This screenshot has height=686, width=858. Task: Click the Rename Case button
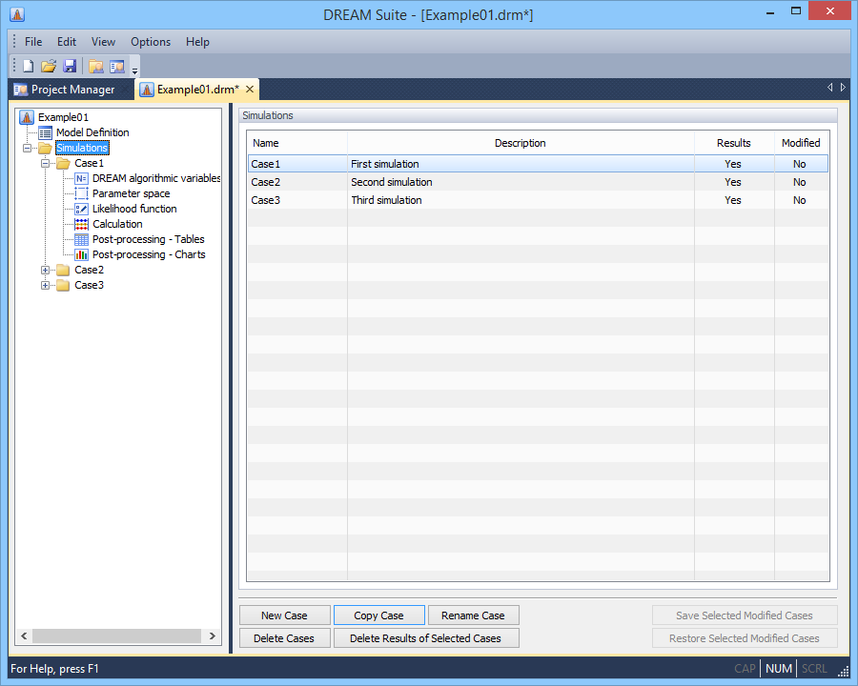tap(473, 615)
